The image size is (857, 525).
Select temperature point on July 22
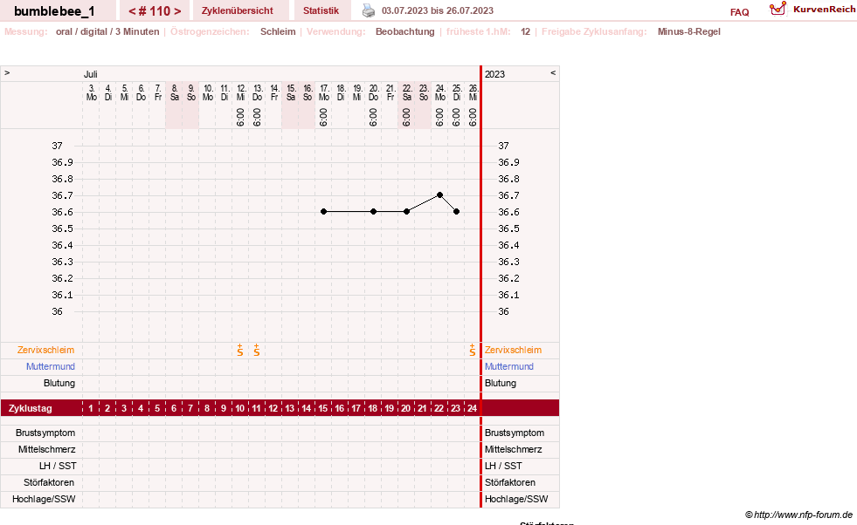pyautogui.click(x=406, y=212)
